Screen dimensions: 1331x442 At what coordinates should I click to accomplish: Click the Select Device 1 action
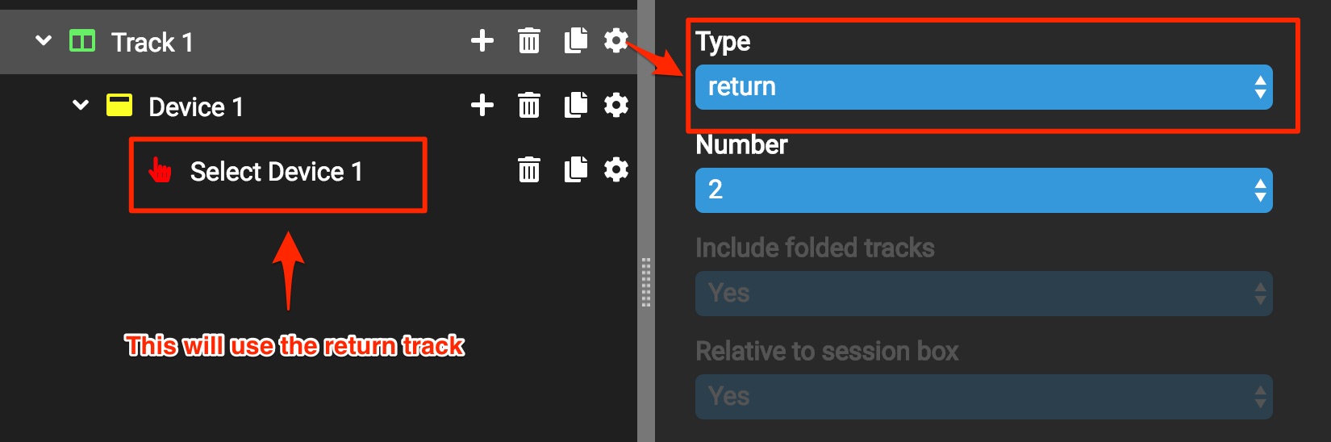[276, 172]
